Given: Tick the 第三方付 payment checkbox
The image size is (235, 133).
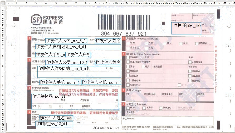Looking at the screenshot, I should coord(161,108).
